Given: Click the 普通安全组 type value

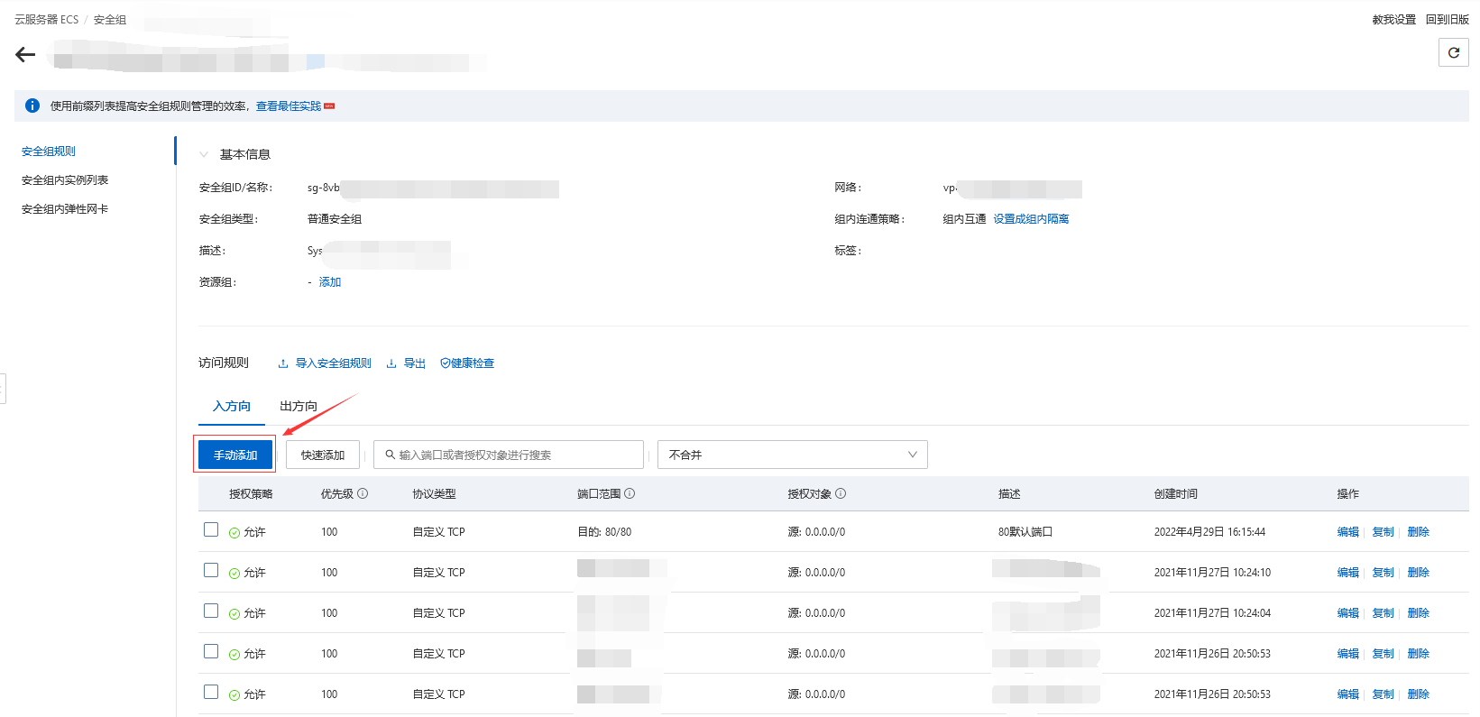Looking at the screenshot, I should pyautogui.click(x=335, y=219).
